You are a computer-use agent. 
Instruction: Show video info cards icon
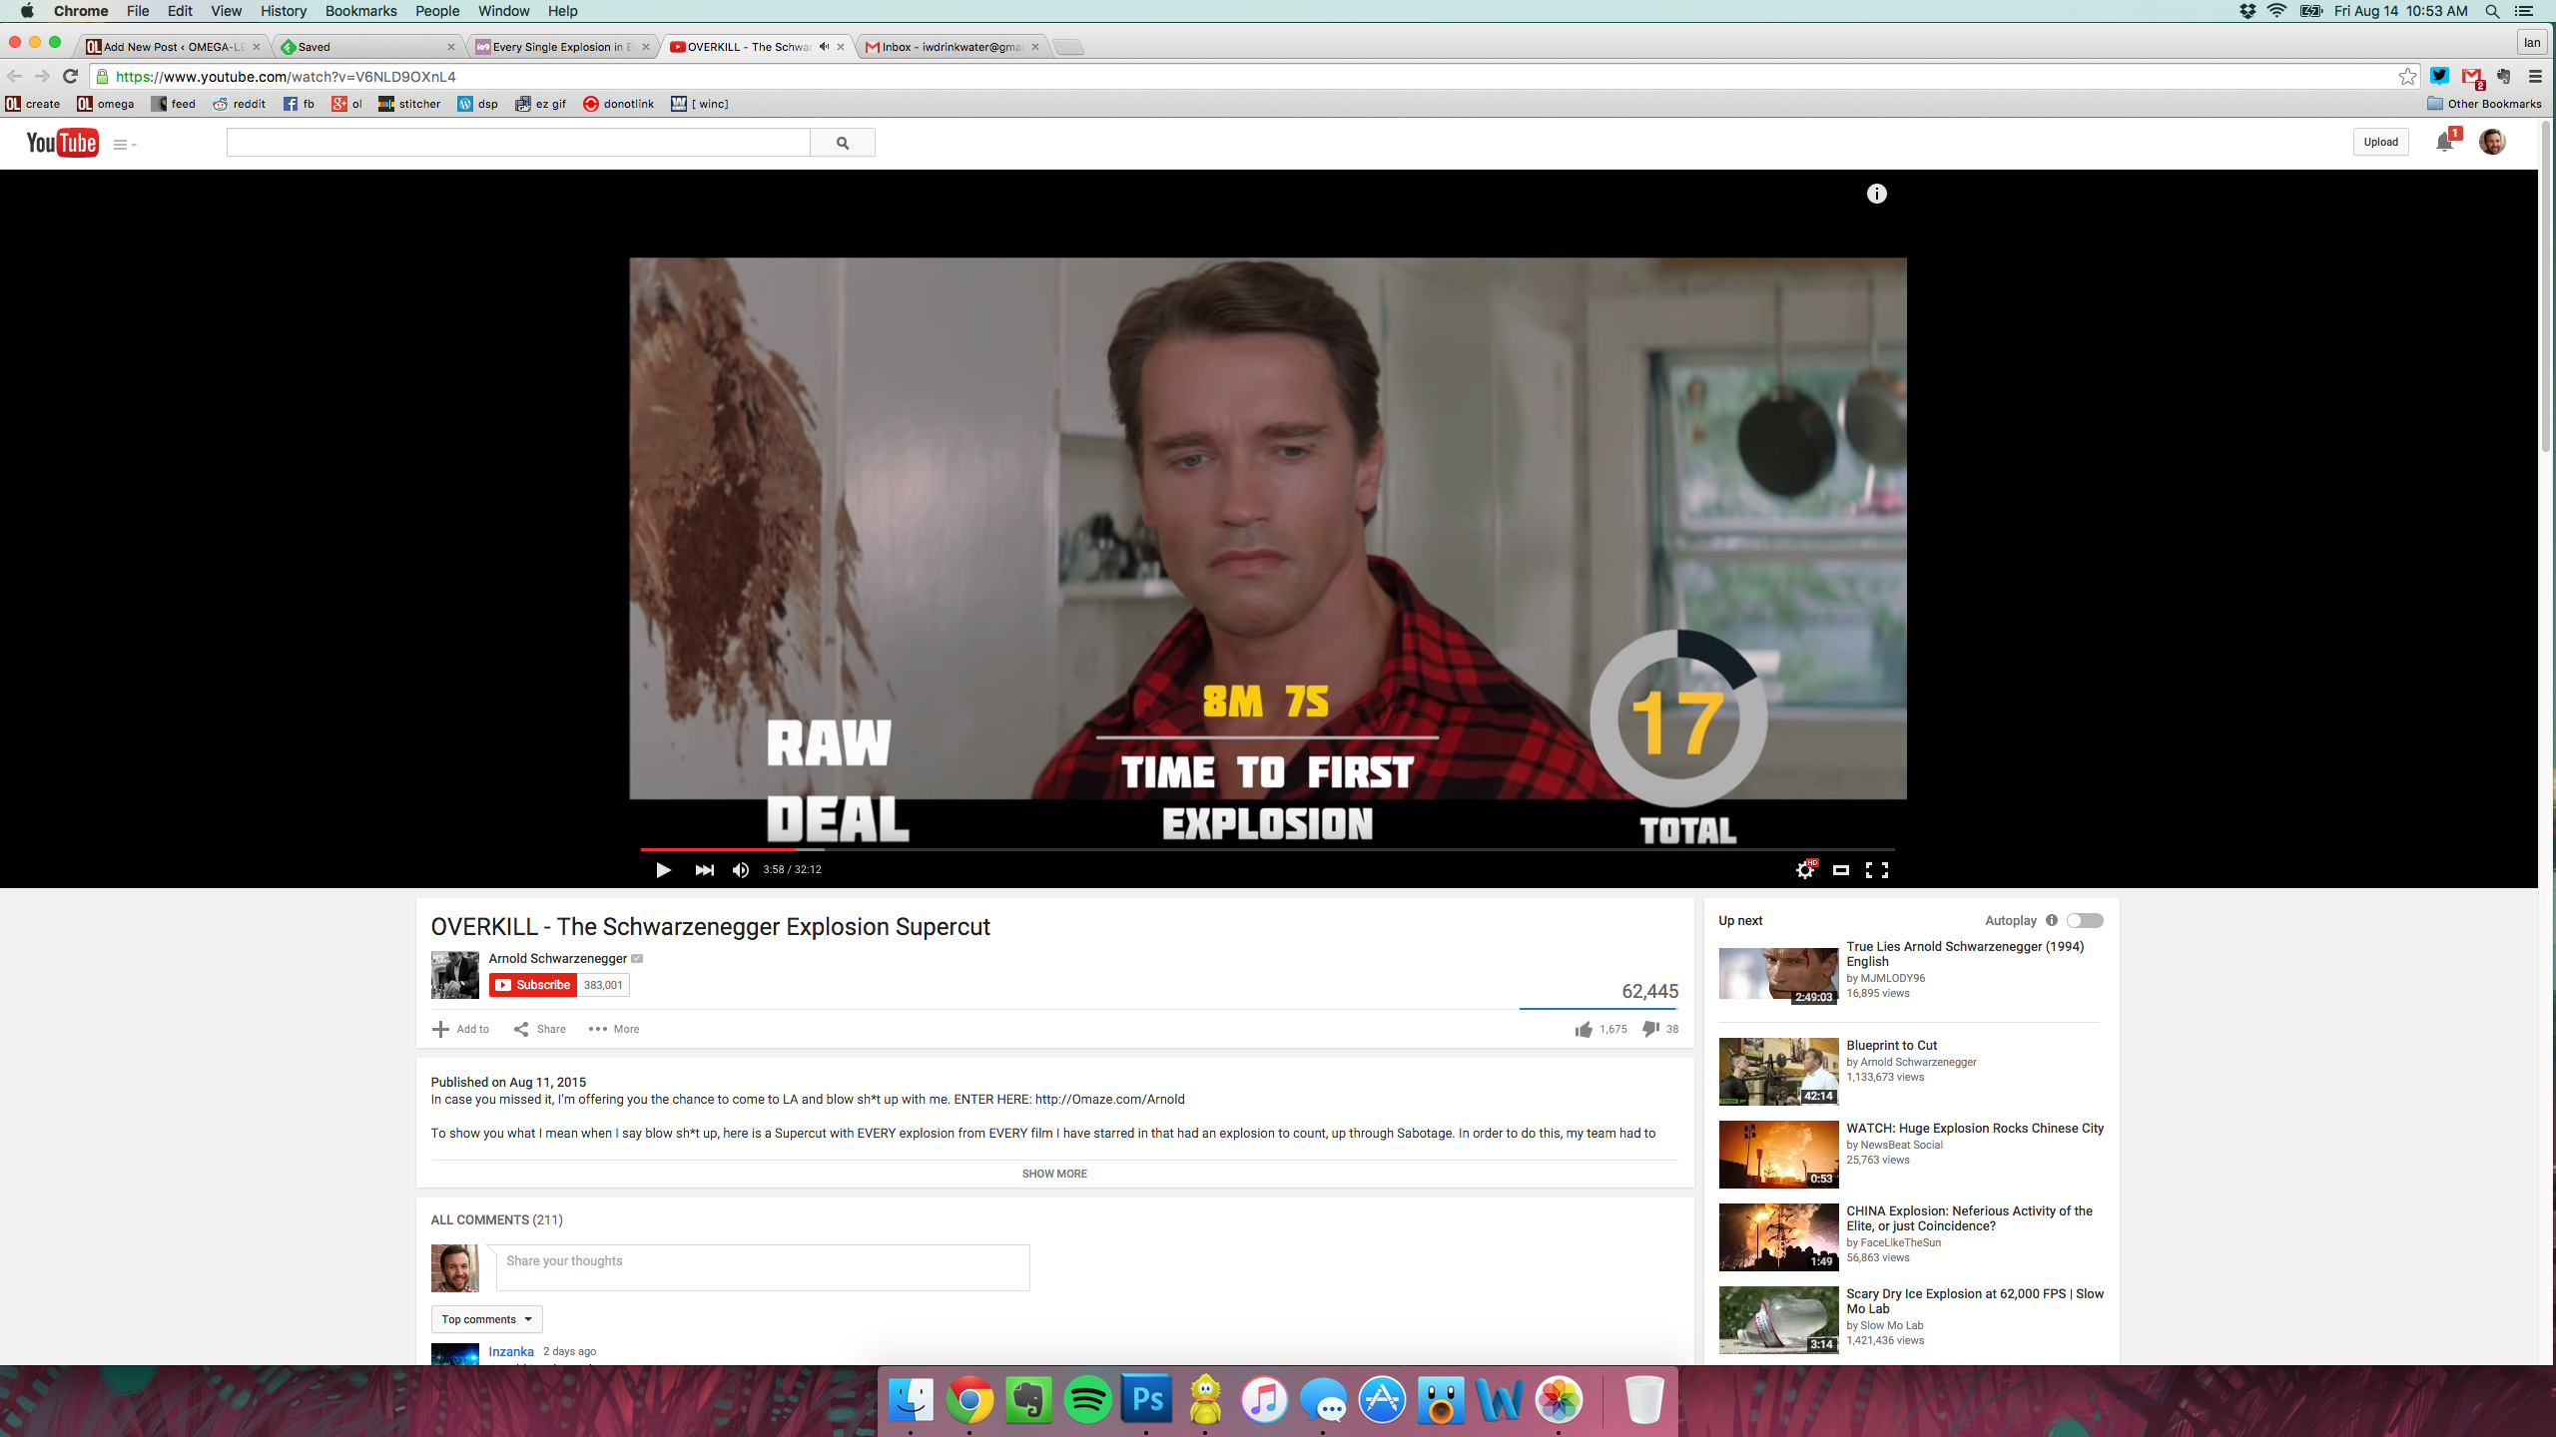(1877, 194)
